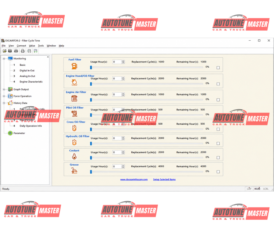Click the Grease gun icon
The width and height of the screenshot is (274, 229).
pos(74,171)
